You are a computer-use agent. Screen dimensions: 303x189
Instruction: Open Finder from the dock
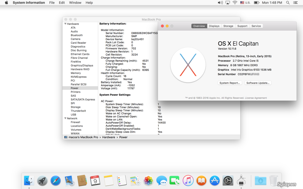tap(29, 181)
